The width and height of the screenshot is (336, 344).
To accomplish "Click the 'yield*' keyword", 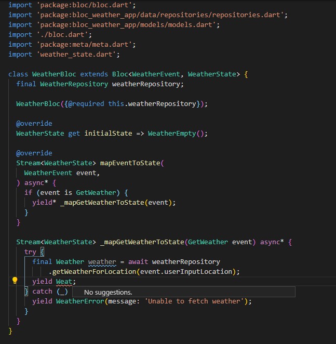I will pyautogui.click(x=44, y=202).
